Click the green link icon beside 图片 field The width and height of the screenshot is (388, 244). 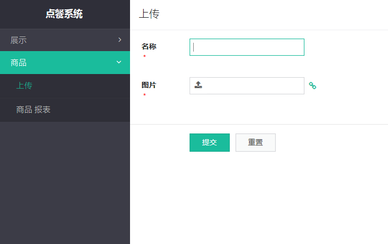coord(312,86)
